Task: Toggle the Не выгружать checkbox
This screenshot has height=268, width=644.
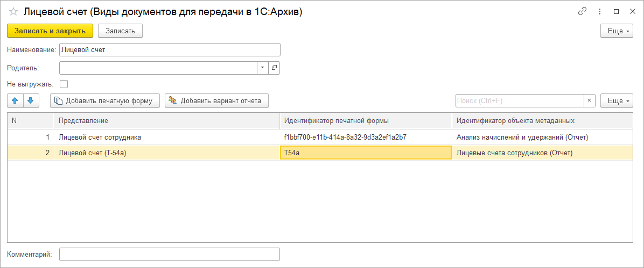Action: [64, 84]
